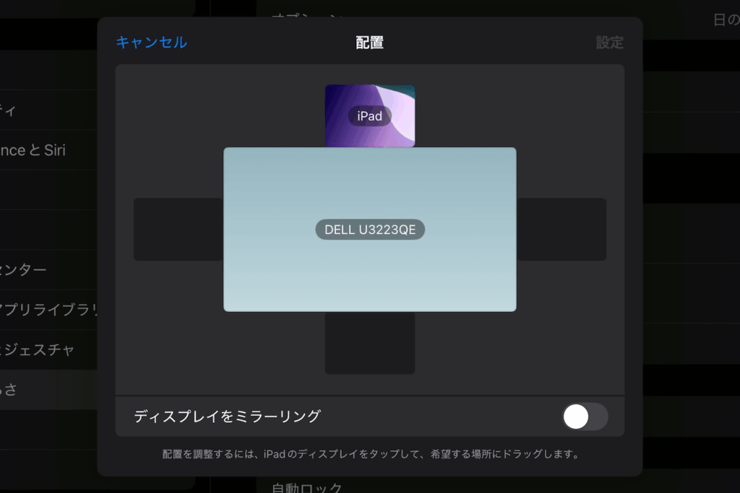740x493 pixels.
Task: Click 自動ロック row in background settings
Action: coord(306,487)
